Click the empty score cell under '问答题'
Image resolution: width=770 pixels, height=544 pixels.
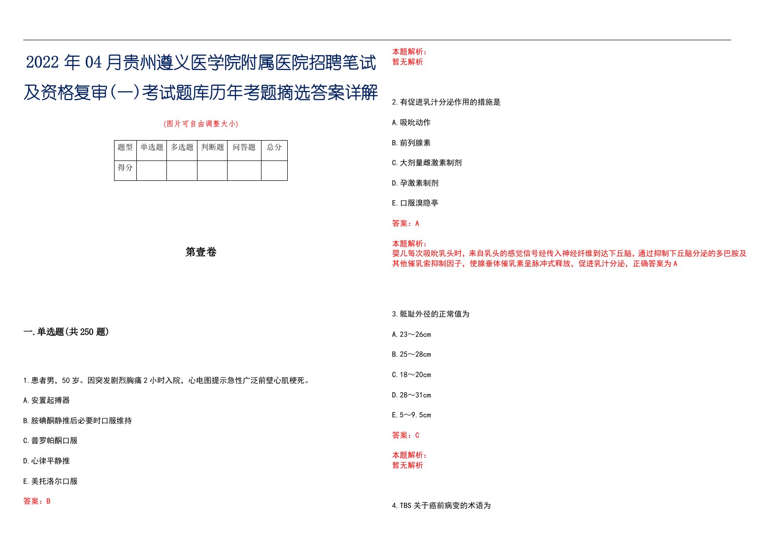244,170
